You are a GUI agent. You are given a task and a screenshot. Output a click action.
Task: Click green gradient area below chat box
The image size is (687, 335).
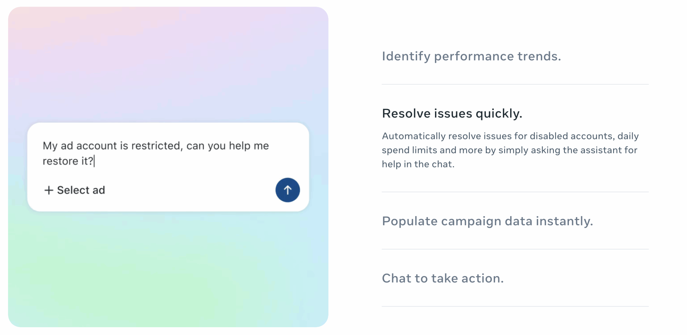pyautogui.click(x=161, y=282)
